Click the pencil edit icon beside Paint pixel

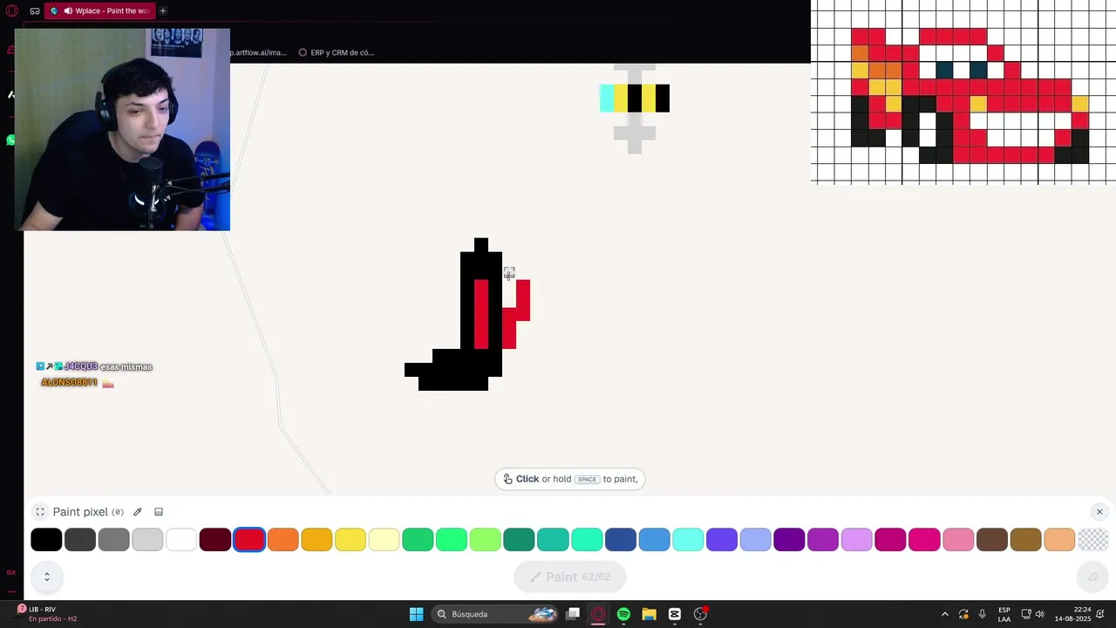point(138,512)
